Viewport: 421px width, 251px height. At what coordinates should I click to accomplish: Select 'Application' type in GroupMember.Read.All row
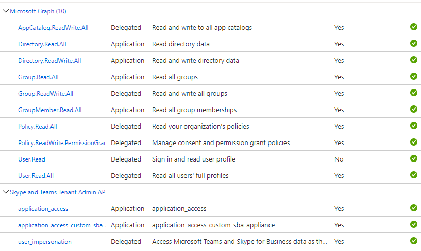pyautogui.click(x=127, y=110)
